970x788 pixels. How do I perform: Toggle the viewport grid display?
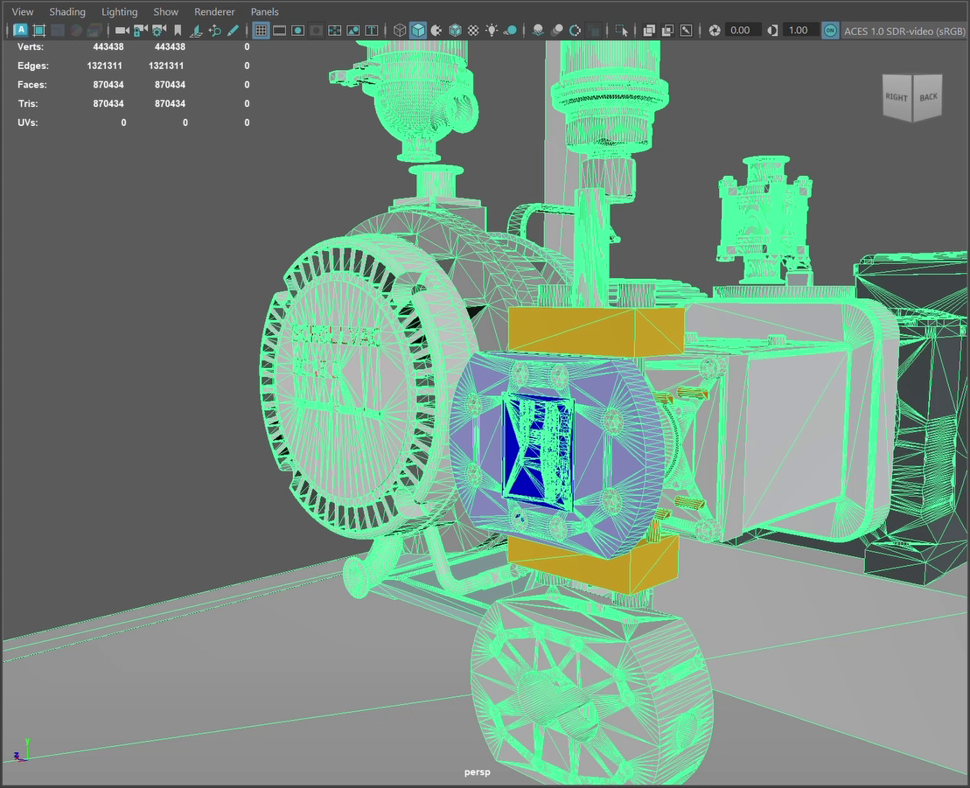[260, 30]
